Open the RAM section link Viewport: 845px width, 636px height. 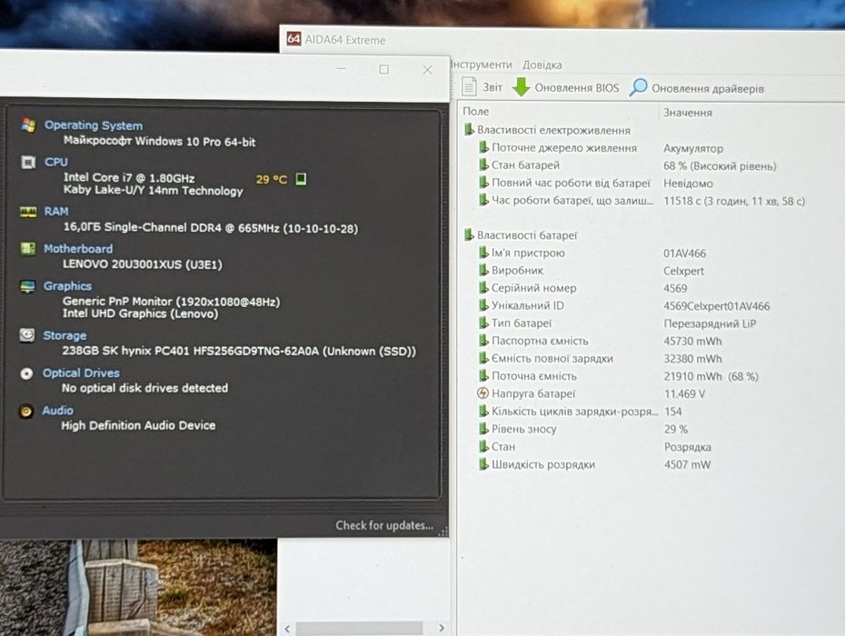56,212
